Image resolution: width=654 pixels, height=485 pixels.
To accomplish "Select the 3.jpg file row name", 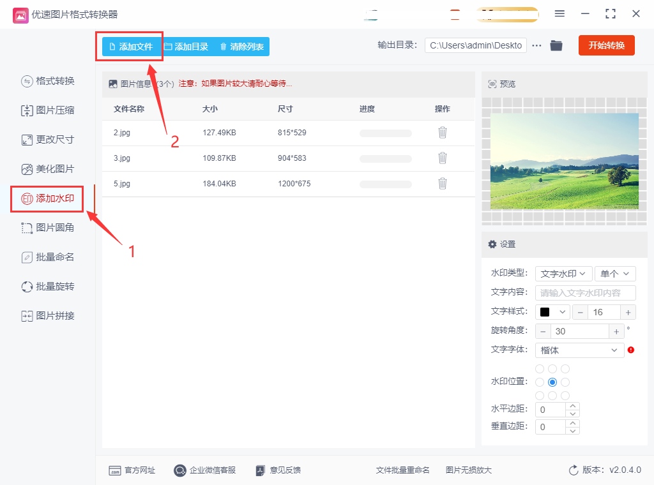I will click(122, 158).
